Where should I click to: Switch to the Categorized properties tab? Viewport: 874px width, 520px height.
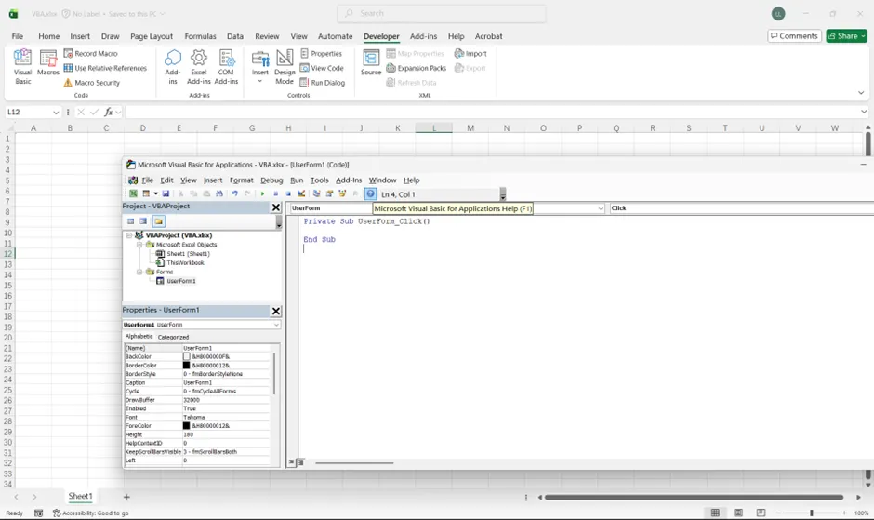(173, 337)
